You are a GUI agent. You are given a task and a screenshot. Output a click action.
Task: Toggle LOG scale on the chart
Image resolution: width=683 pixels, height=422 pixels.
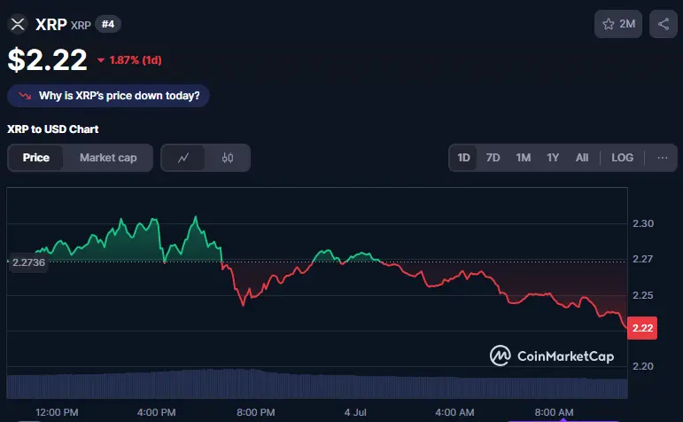click(622, 158)
